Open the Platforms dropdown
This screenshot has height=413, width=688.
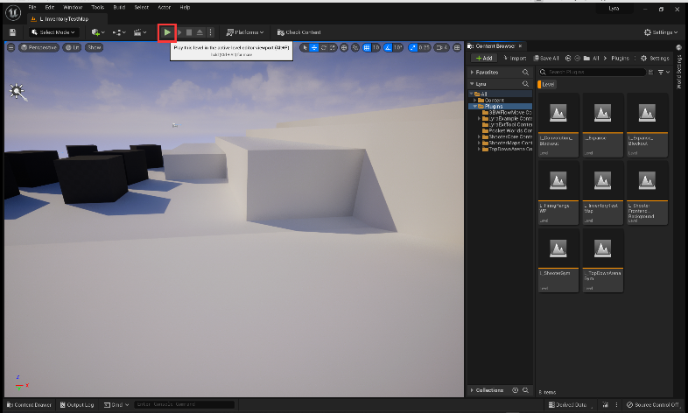click(245, 32)
